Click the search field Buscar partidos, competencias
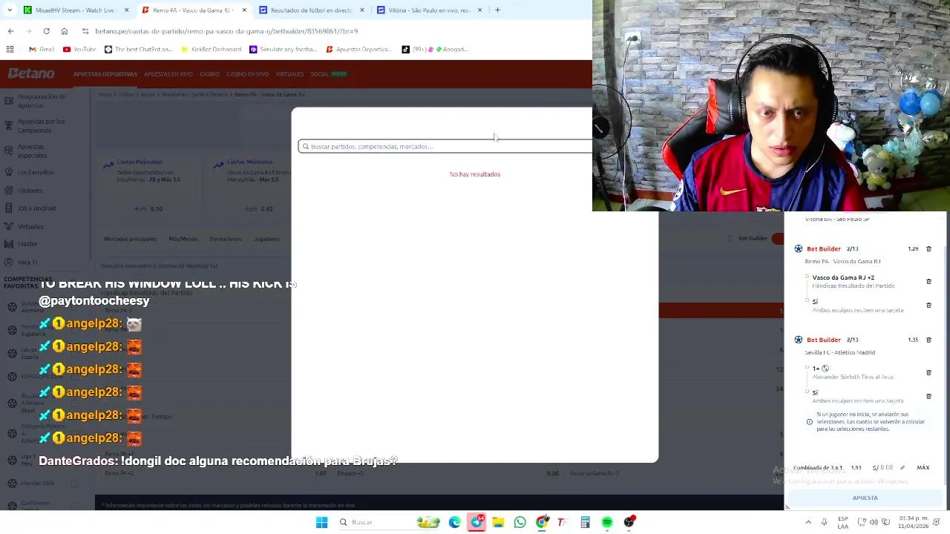 tap(445, 146)
